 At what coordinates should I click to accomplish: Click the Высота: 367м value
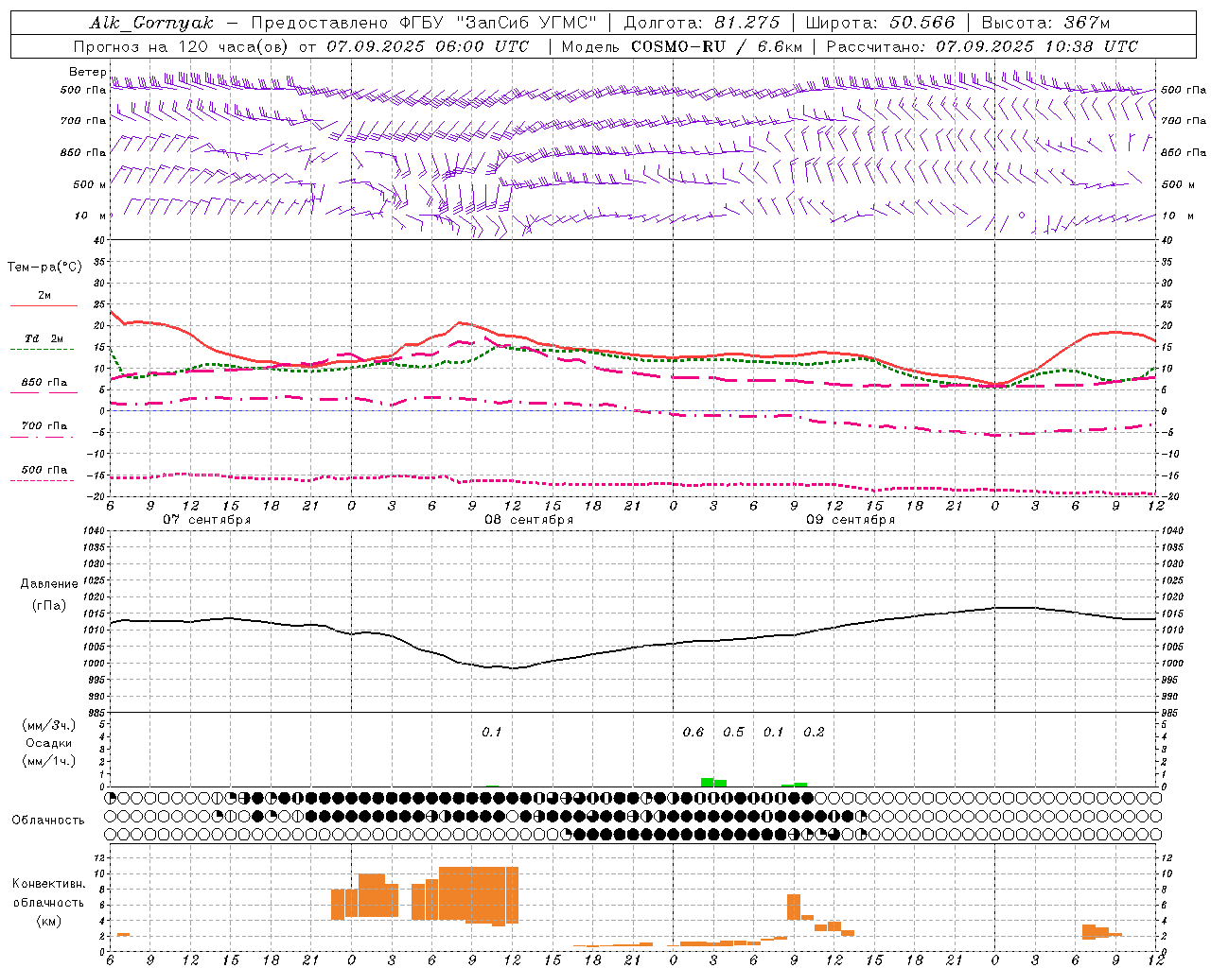(1045, 23)
